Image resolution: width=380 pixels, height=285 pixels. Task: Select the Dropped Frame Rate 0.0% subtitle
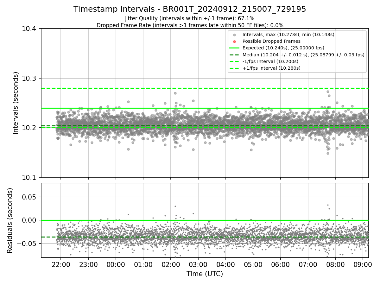coord(190,25)
